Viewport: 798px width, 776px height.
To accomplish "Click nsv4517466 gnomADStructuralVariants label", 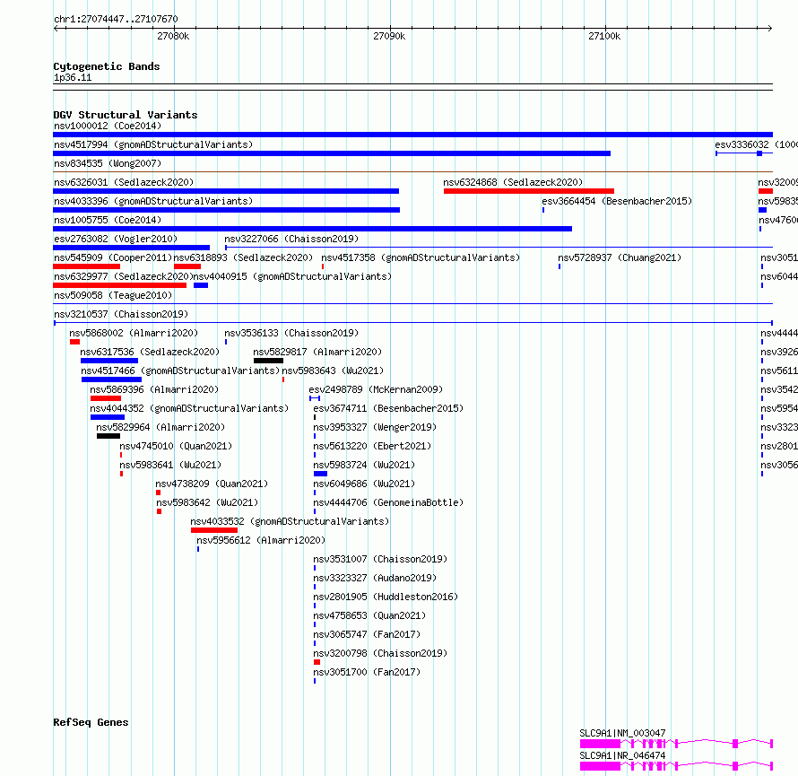I will [x=180, y=371].
